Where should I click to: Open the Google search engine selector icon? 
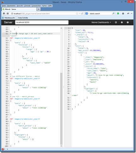point(86,14)
